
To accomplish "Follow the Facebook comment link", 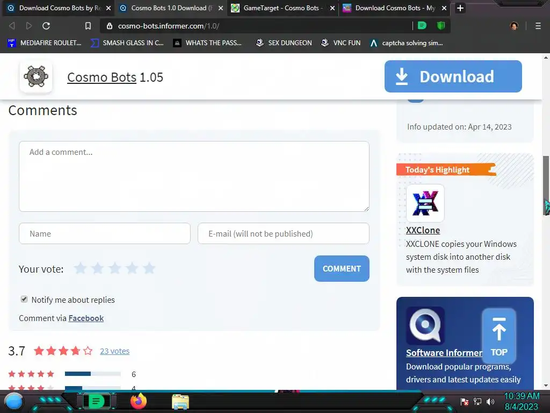I will point(86,318).
